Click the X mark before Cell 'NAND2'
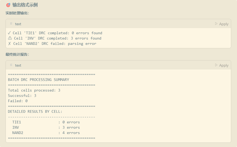The height and width of the screenshot is (147, 237). click(10, 44)
